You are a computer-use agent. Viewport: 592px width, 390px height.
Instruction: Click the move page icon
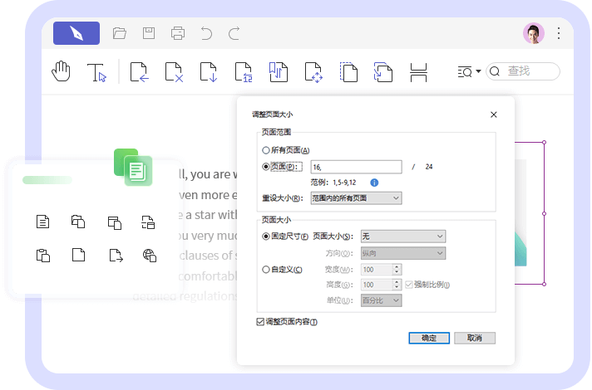point(313,72)
